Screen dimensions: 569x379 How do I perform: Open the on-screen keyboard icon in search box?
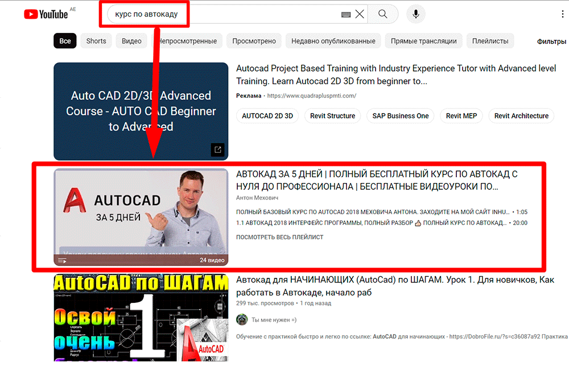pos(346,15)
